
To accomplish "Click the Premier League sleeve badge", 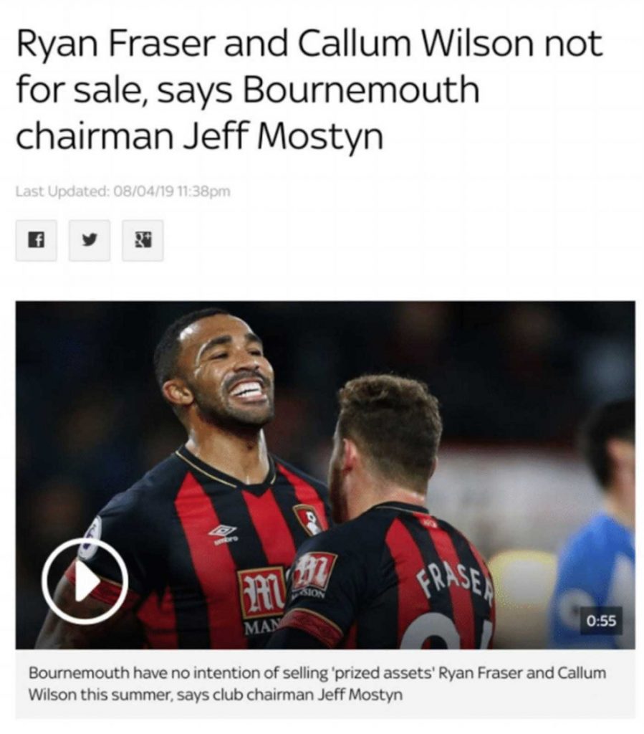I will click(x=91, y=537).
